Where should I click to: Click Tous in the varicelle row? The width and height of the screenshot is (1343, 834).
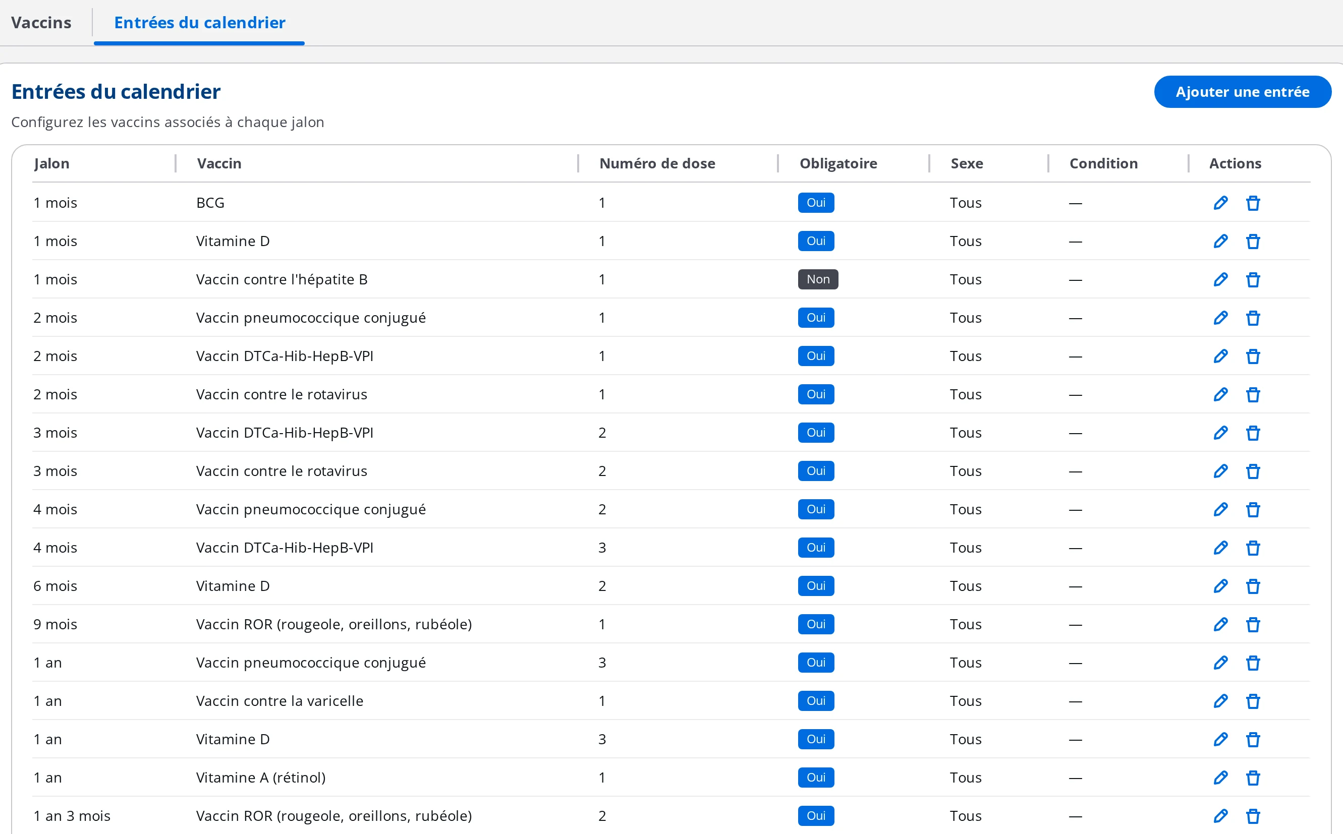tap(966, 701)
